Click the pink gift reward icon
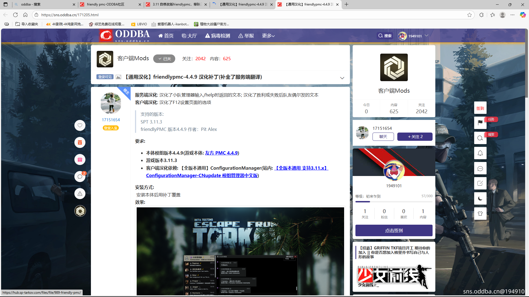This screenshot has height=297, width=529. click(80, 159)
